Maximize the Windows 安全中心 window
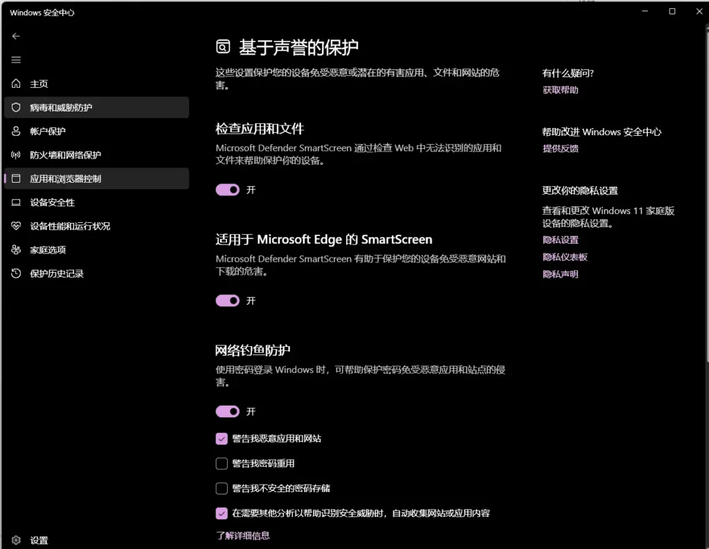Image resolution: width=709 pixels, height=549 pixels. pos(672,11)
